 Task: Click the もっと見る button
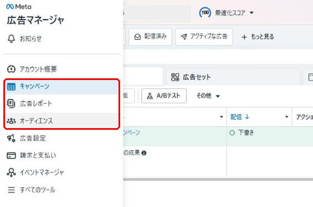[257, 37]
